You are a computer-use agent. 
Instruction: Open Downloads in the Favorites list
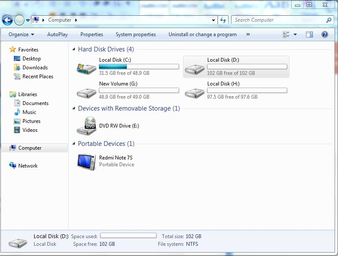pos(35,68)
